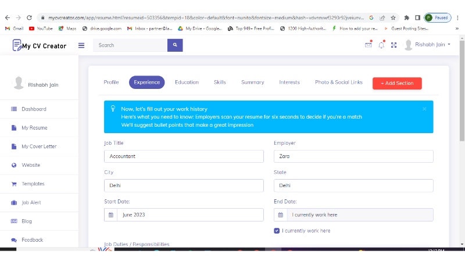This screenshot has width=465, height=261.
Task: Click the search magnifier button
Action: coord(175,45)
